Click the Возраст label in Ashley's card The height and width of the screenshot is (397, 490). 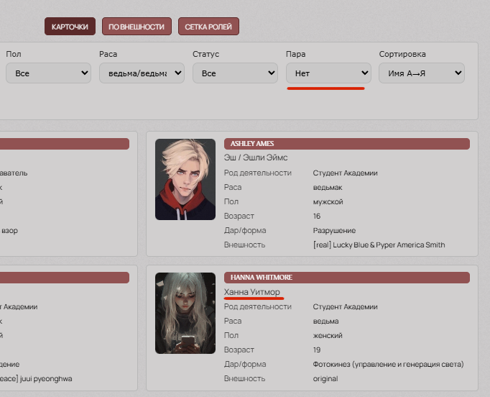tap(239, 216)
